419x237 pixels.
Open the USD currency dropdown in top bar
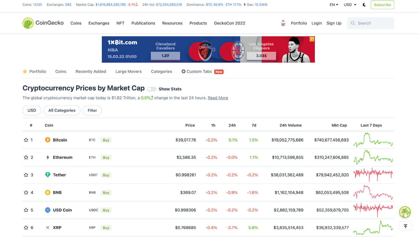(x=350, y=5)
